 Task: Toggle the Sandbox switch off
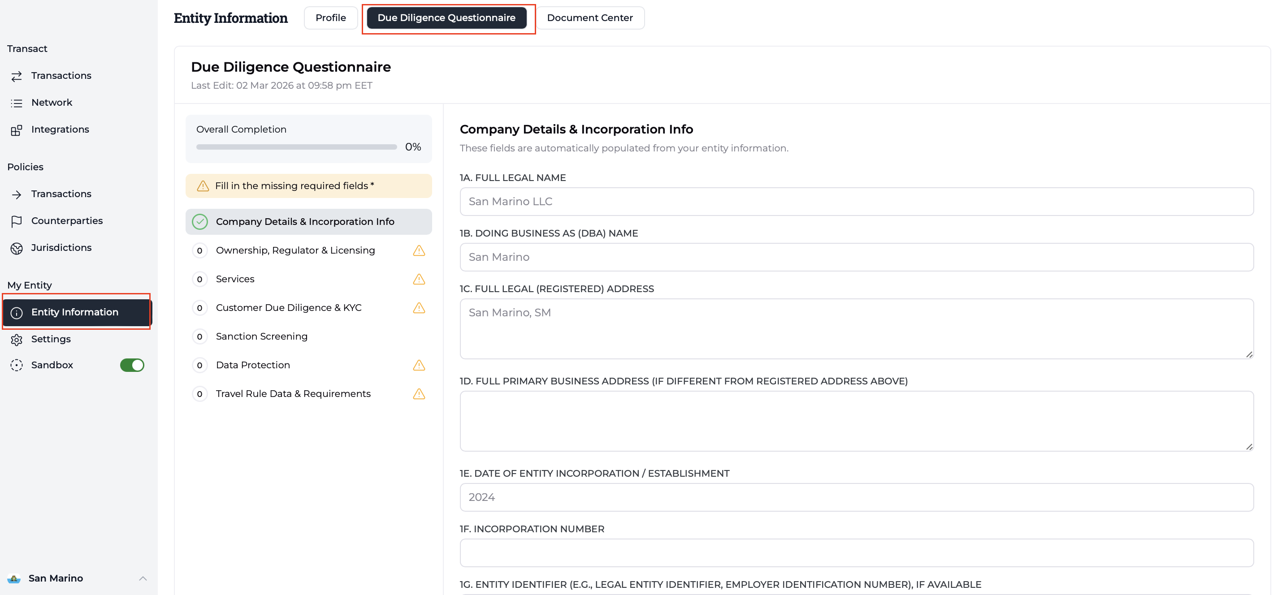click(132, 365)
